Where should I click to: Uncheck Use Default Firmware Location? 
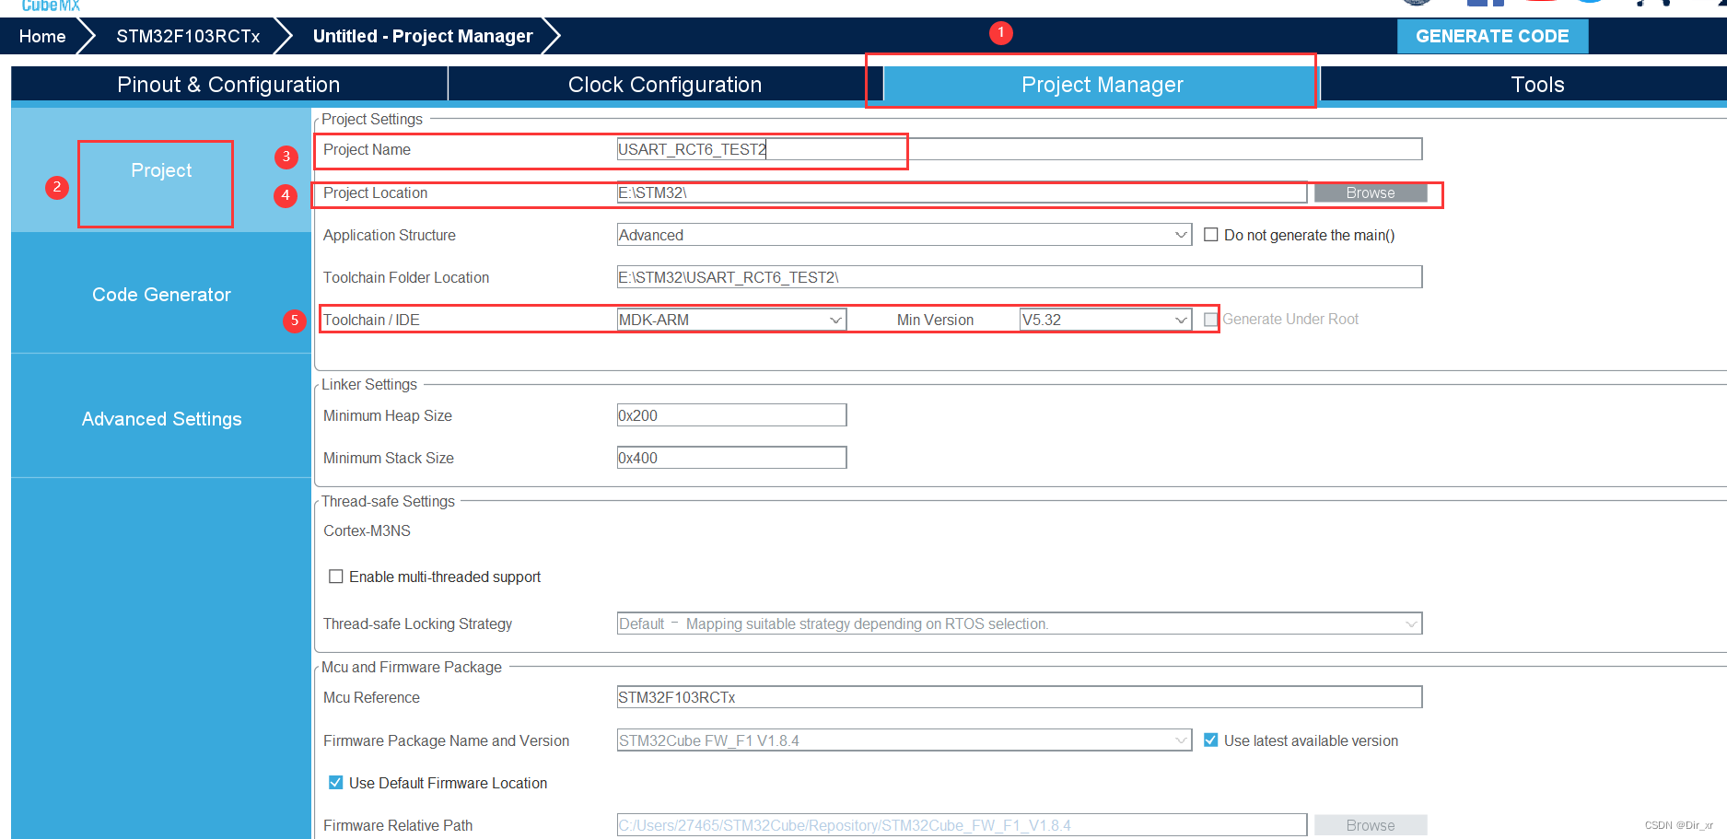pos(336,783)
